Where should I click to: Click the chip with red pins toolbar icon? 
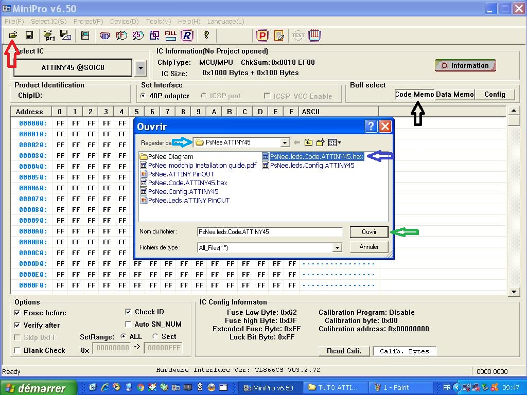click(x=315, y=35)
